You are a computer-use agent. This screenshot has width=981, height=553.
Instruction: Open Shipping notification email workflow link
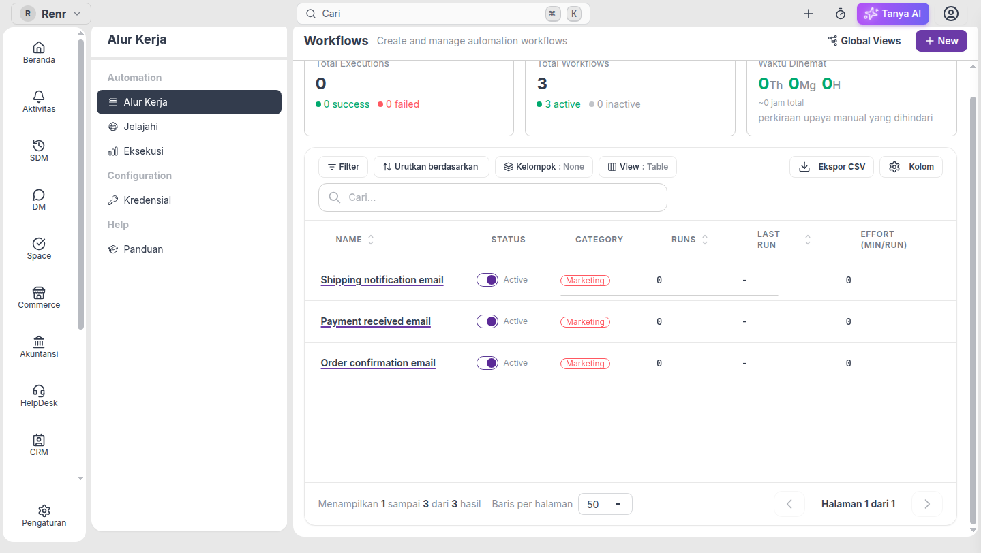tap(382, 280)
